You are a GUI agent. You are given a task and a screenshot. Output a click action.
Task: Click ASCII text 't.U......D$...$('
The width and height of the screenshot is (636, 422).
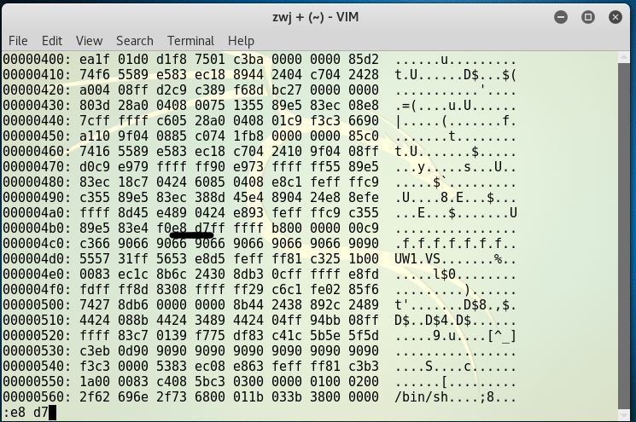tap(456, 74)
